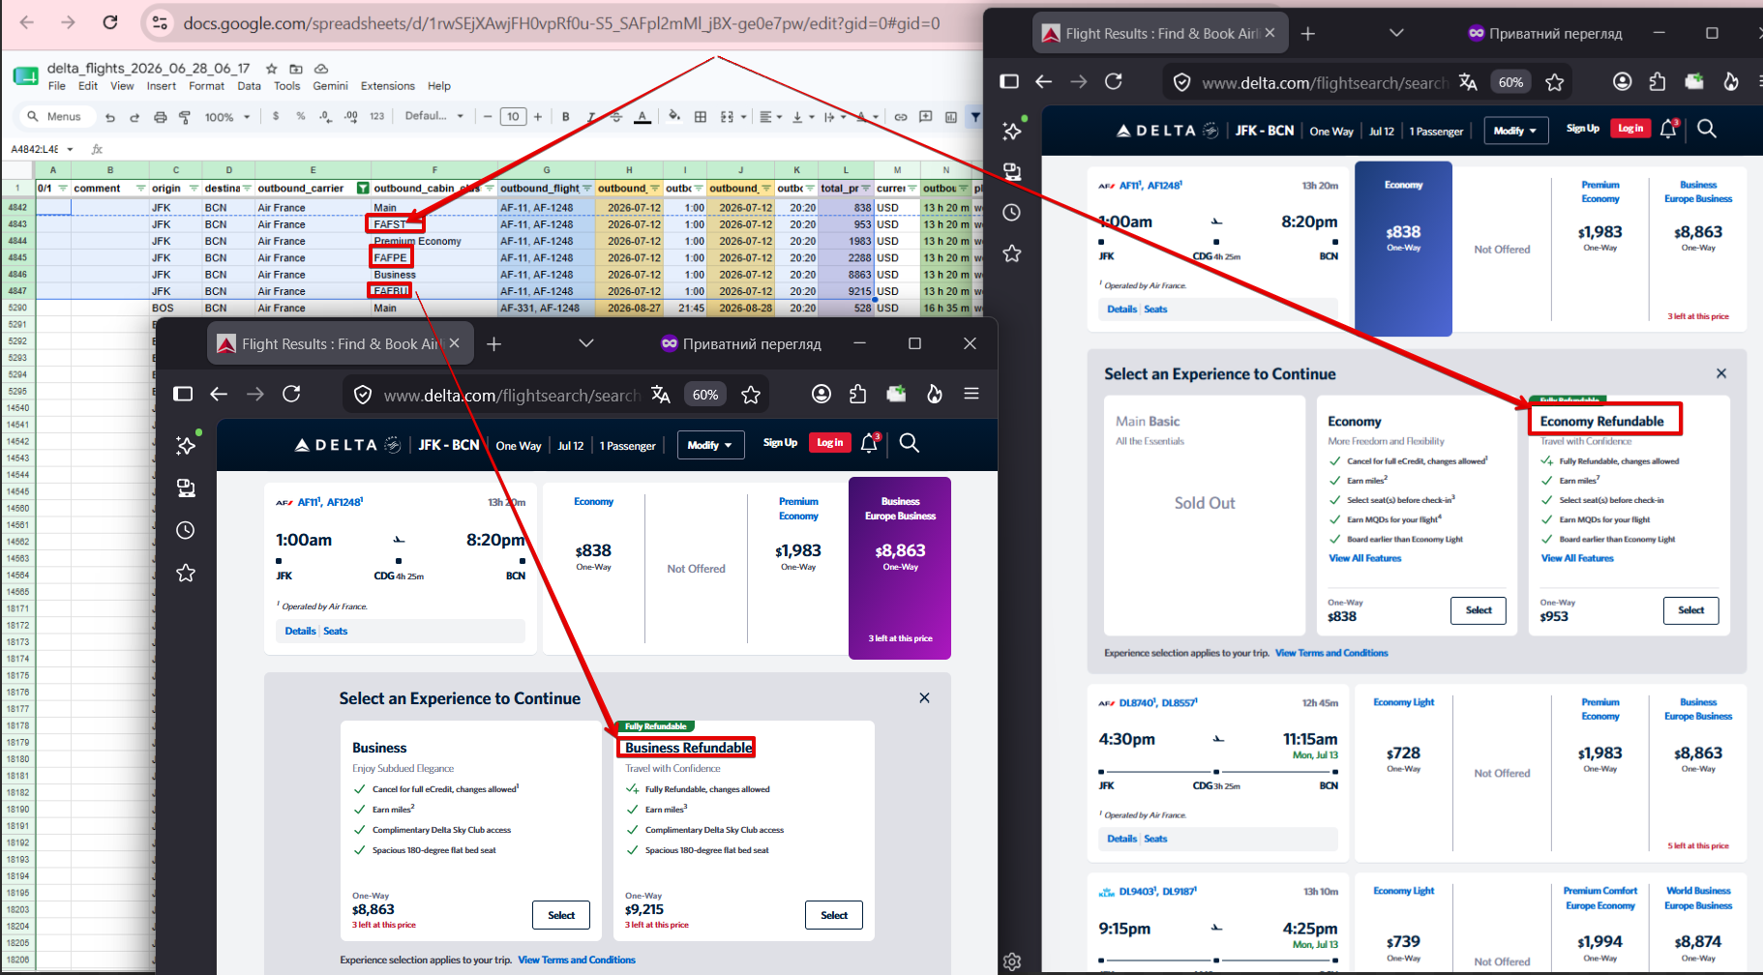Check cloud save status icon beside title
The height and width of the screenshot is (975, 1763).
[x=321, y=69]
